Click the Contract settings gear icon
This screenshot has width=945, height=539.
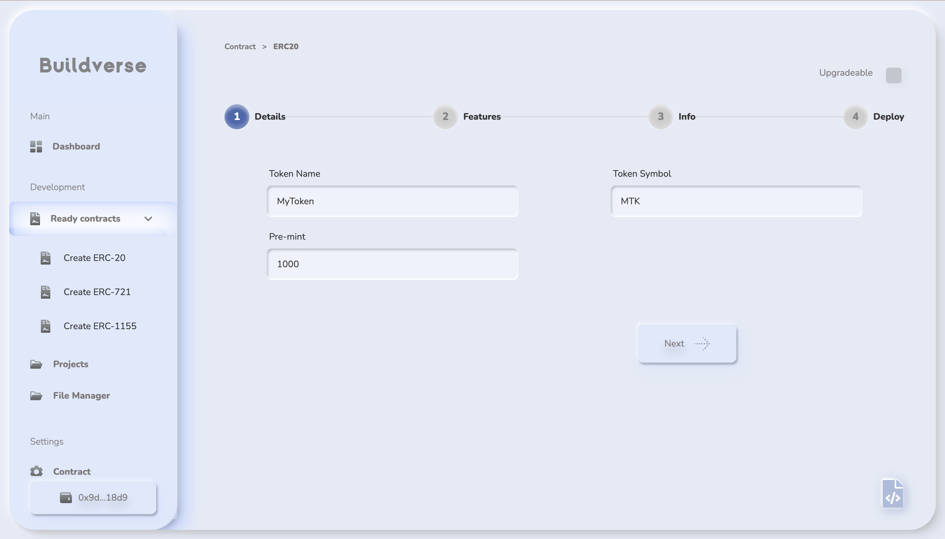coord(36,471)
